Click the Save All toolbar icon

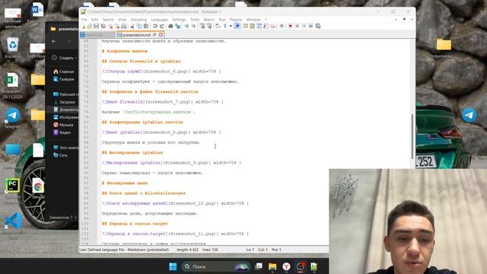click(103, 26)
